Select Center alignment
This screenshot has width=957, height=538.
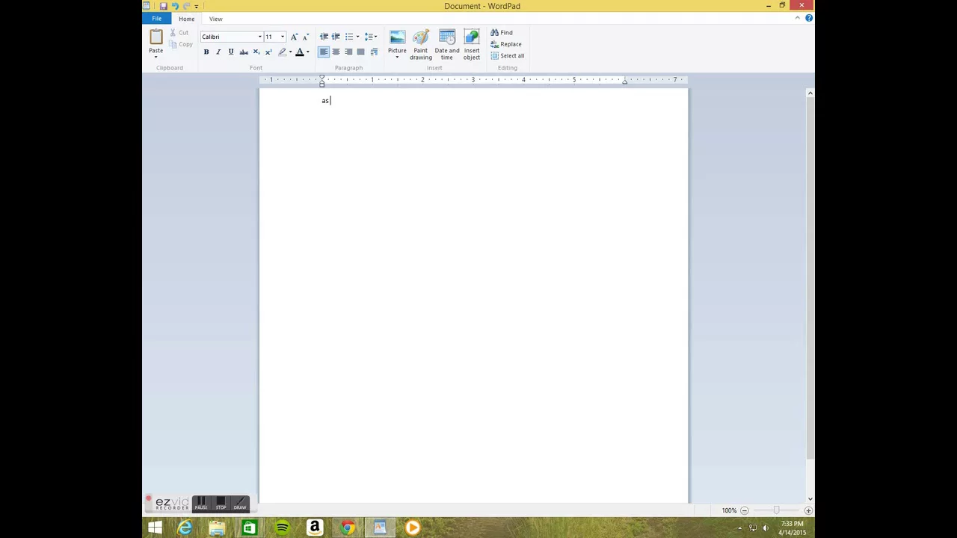pyautogui.click(x=336, y=52)
